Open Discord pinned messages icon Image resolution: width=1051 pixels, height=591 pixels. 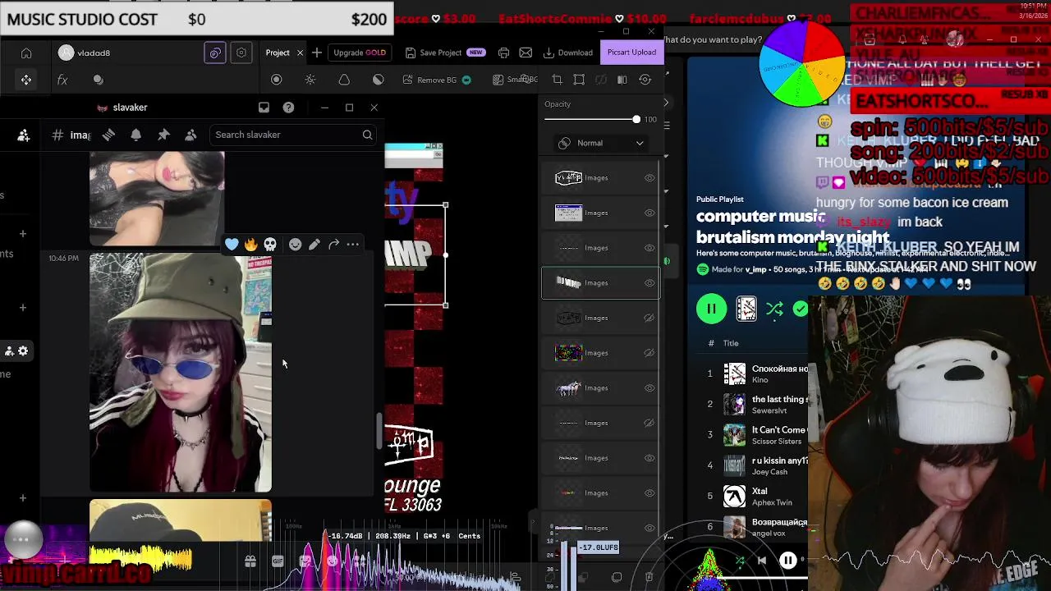tap(163, 135)
